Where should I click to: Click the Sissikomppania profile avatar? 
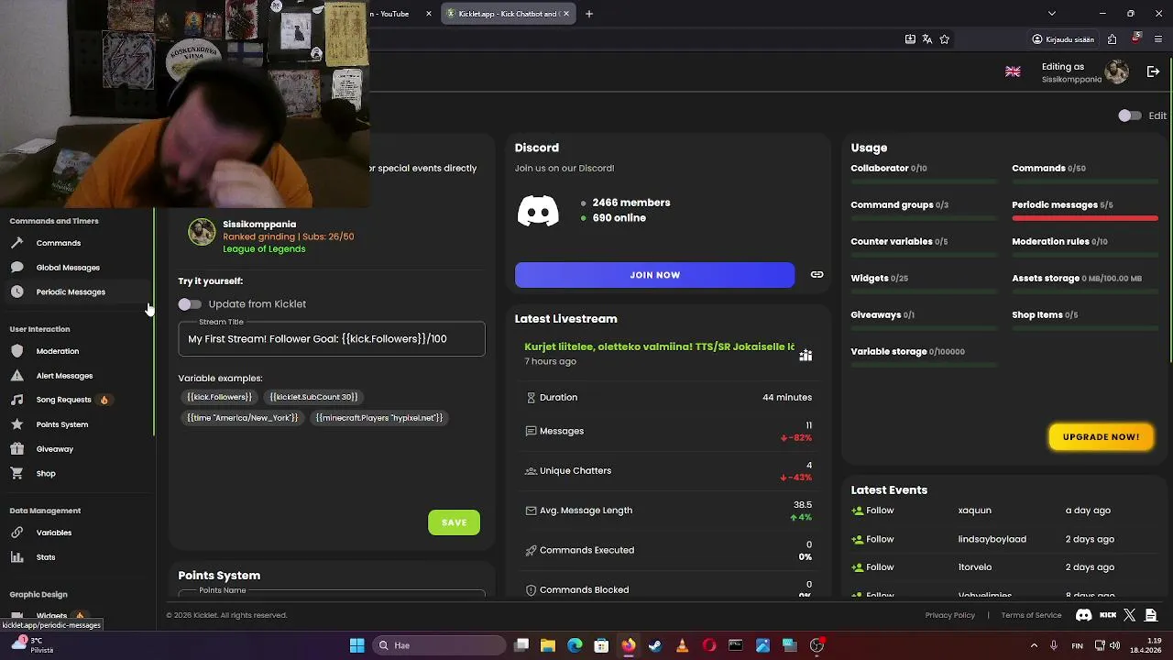pyautogui.click(x=1117, y=71)
